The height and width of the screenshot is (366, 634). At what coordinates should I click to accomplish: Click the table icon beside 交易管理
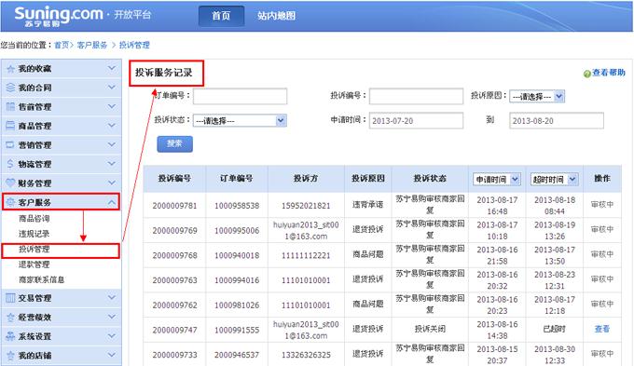[x=10, y=298]
